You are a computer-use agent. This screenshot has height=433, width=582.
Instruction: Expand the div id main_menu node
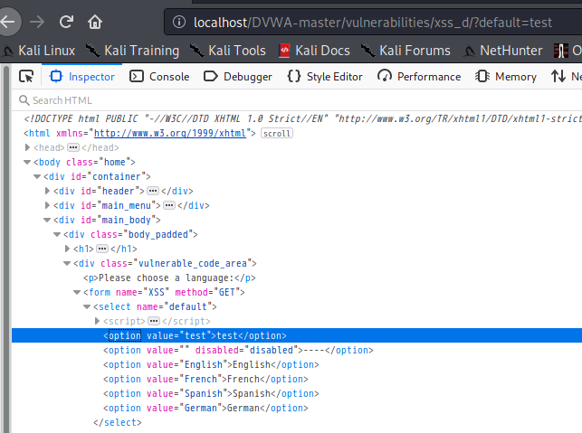click(47, 205)
